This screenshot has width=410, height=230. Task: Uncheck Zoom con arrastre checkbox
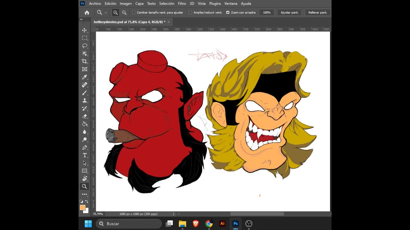point(228,12)
